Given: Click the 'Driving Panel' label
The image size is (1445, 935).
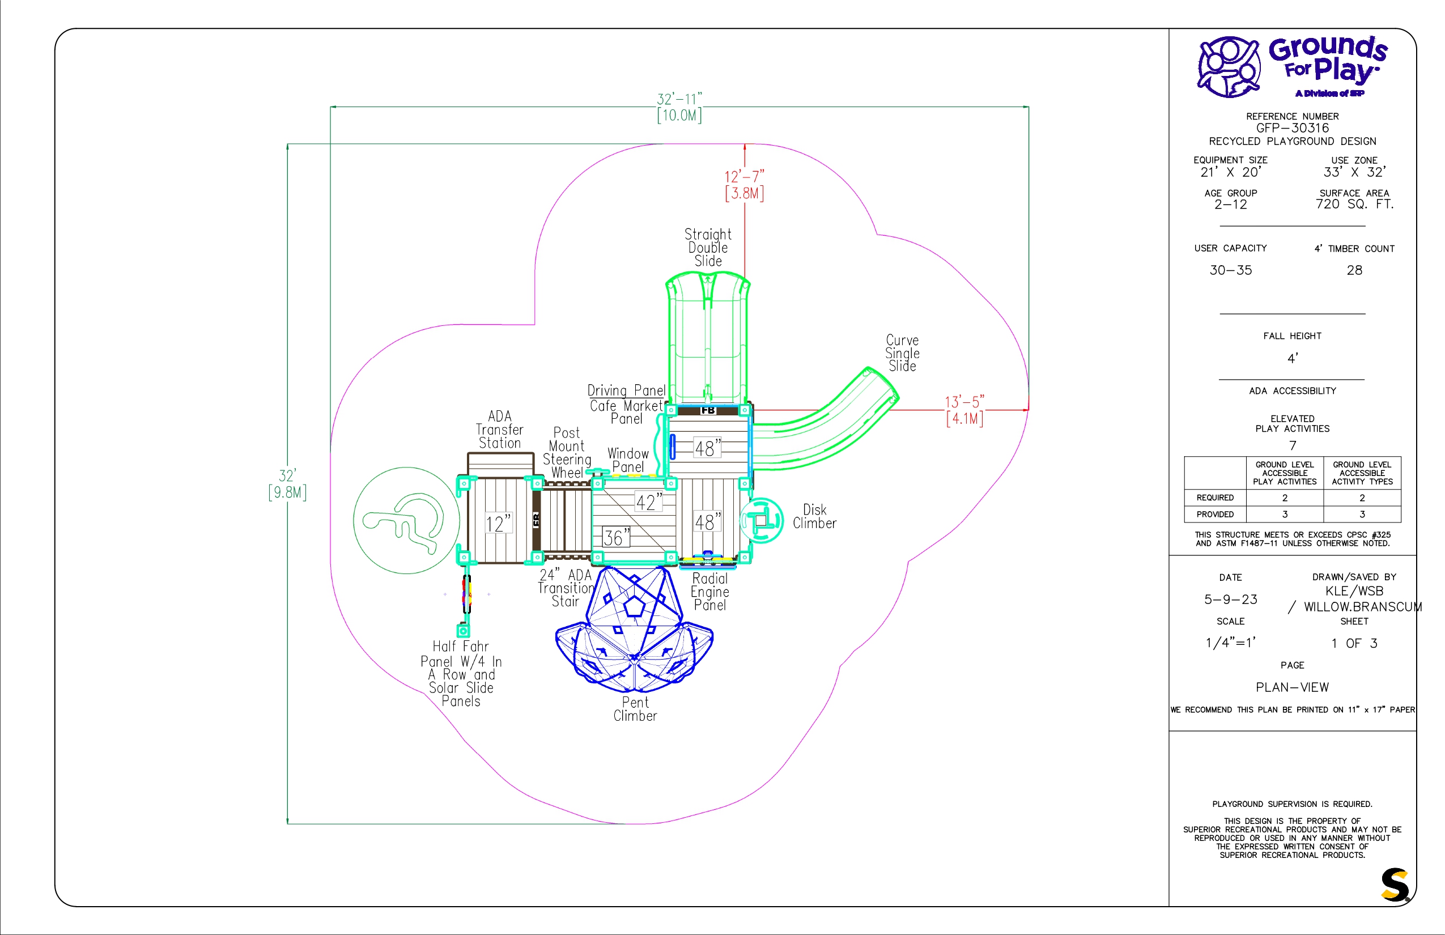Looking at the screenshot, I should [626, 390].
